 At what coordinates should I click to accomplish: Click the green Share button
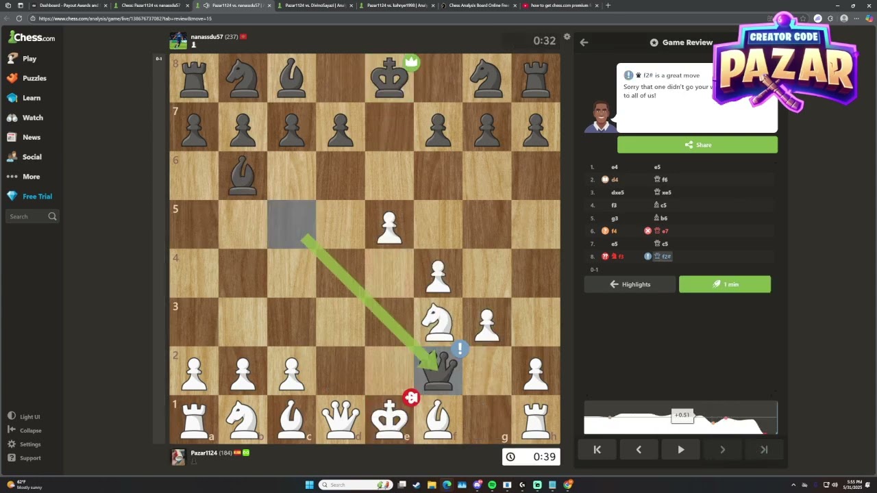tap(697, 144)
